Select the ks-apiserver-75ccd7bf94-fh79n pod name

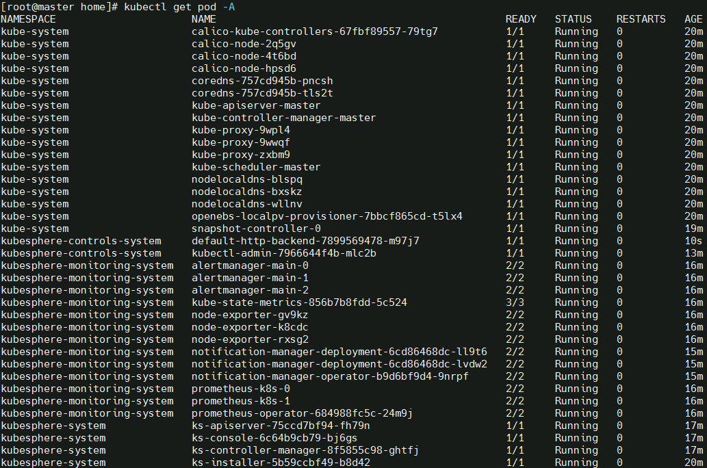point(281,426)
